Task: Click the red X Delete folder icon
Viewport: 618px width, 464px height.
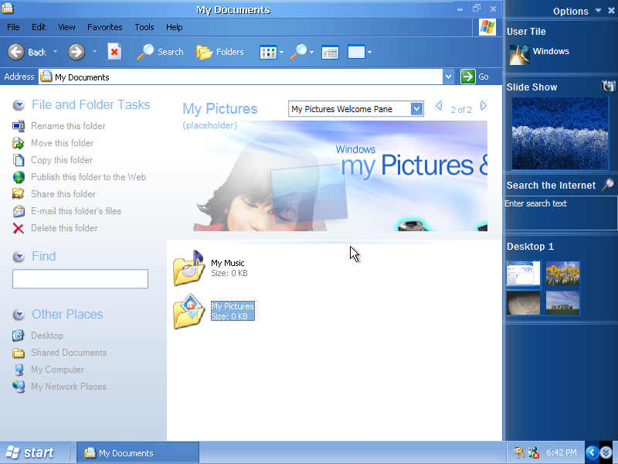Action: pyautogui.click(x=19, y=228)
